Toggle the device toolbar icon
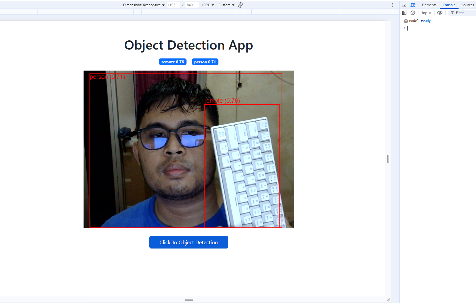 click(x=413, y=5)
